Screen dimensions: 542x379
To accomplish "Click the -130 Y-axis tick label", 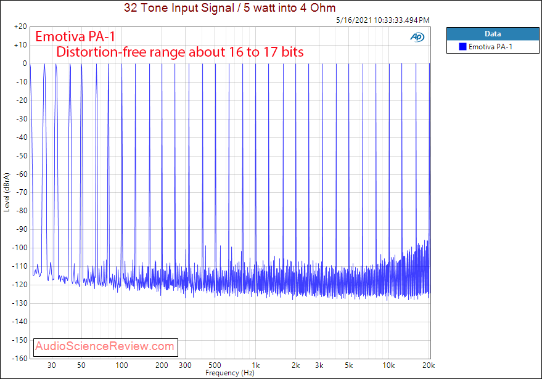I will click(20, 303).
